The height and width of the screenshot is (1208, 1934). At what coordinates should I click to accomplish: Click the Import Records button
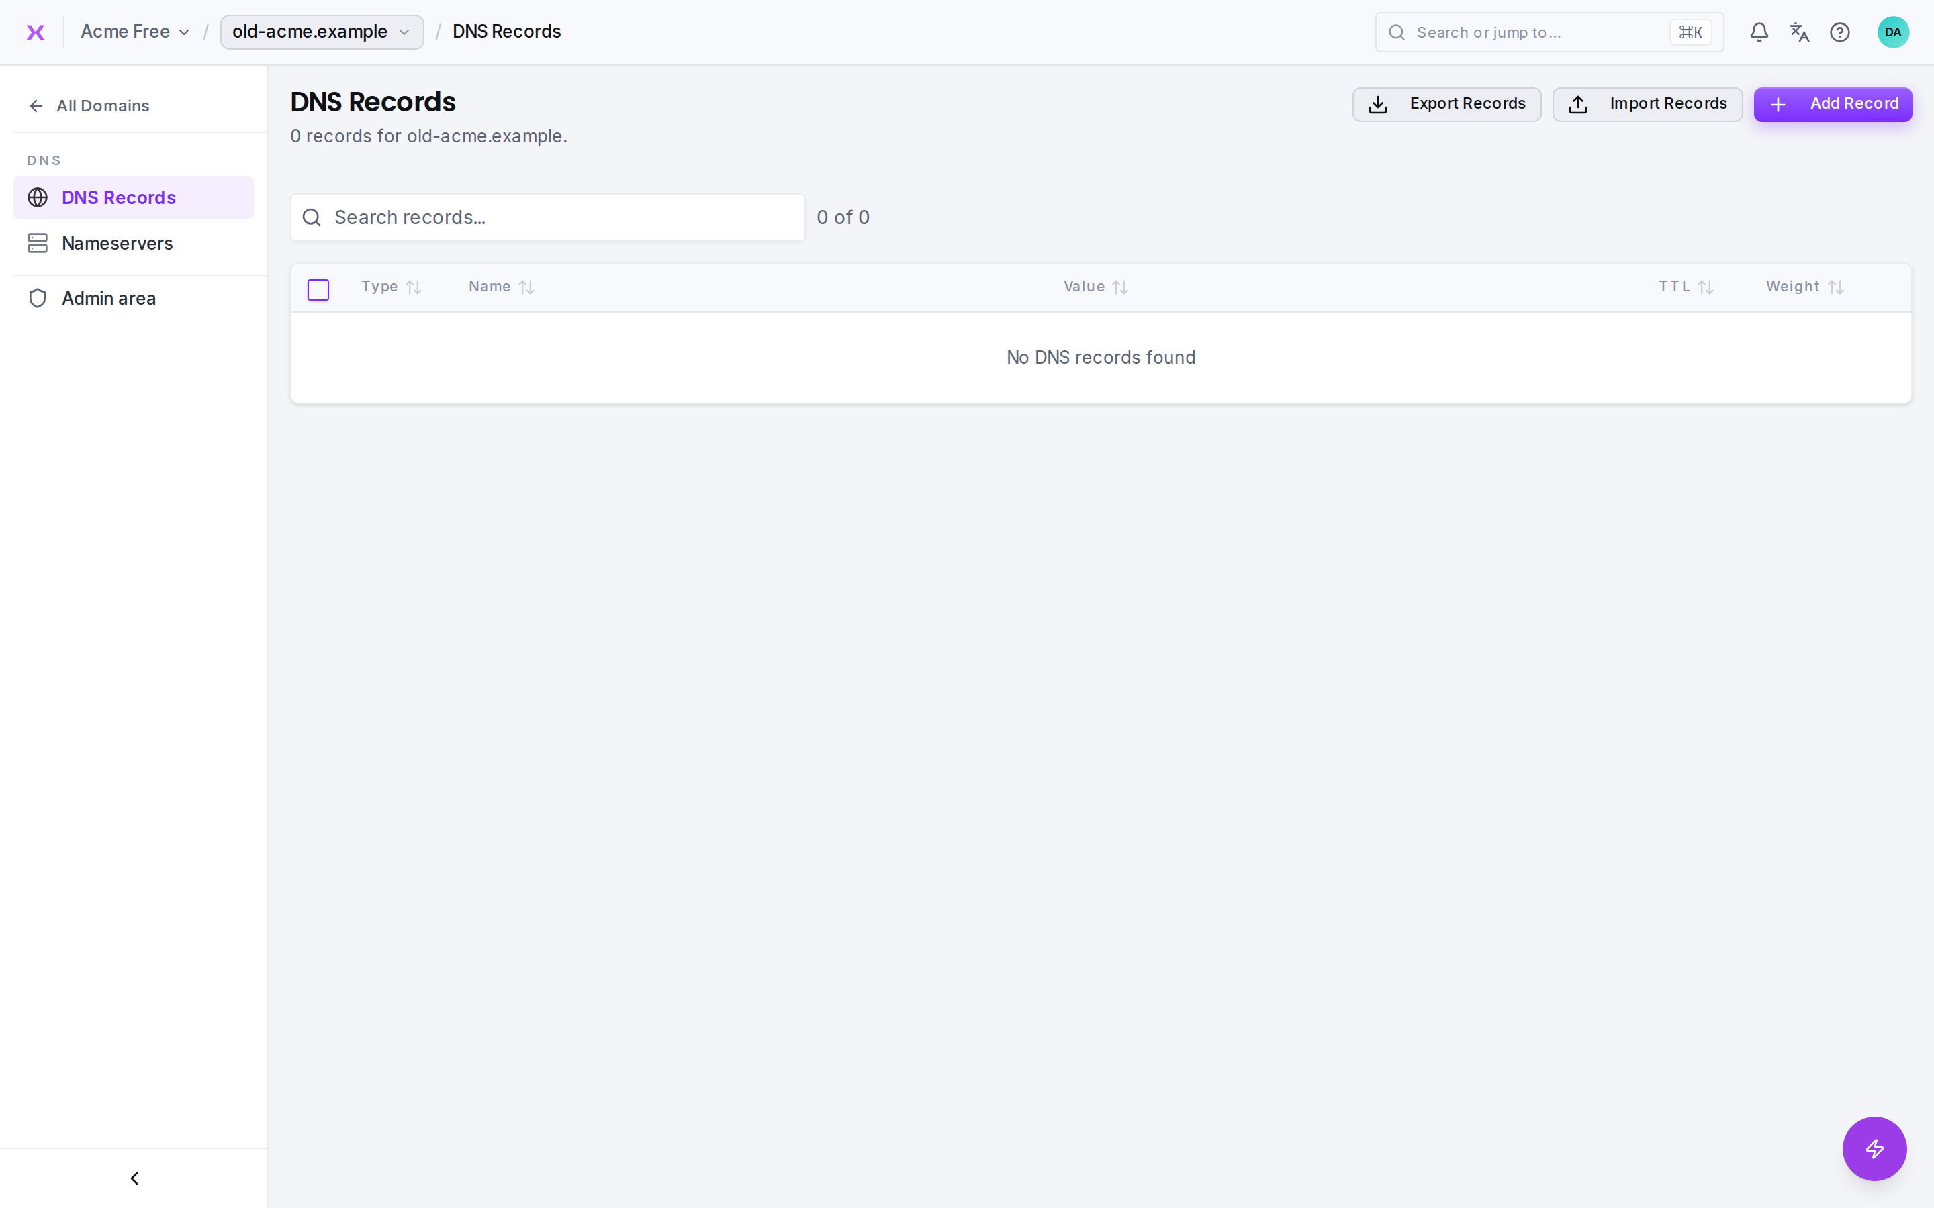click(1647, 104)
